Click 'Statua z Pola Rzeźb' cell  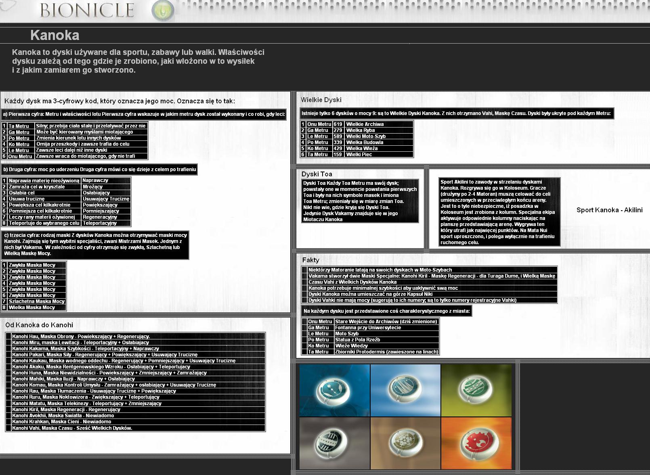[x=386, y=340]
